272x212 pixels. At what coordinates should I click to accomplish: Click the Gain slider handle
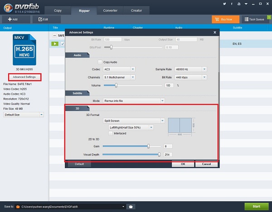point(149,146)
